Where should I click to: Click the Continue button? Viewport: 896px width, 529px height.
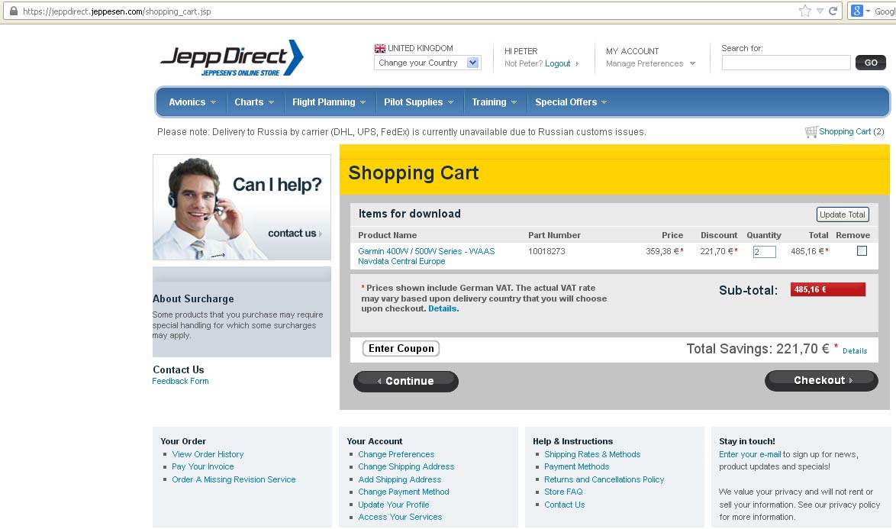click(x=406, y=381)
